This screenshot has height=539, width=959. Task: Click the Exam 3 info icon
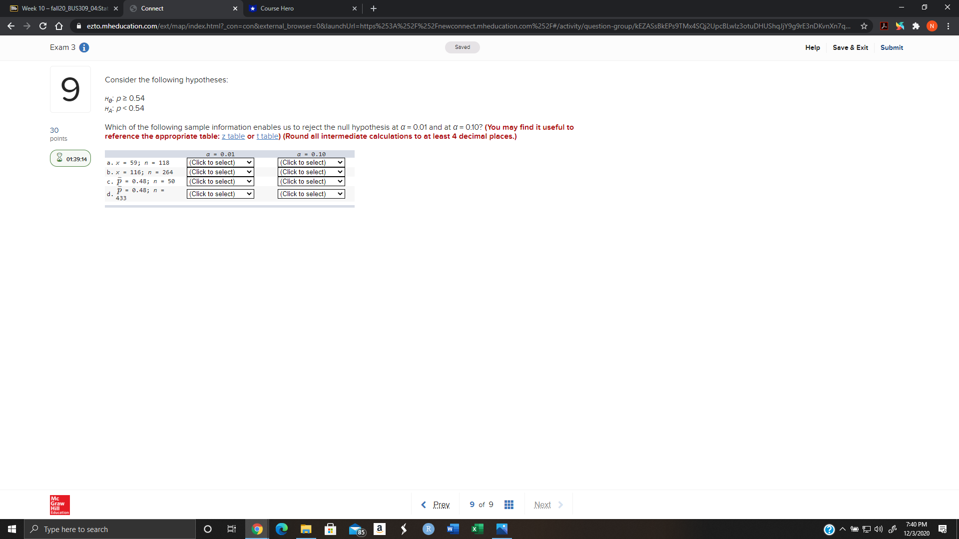(84, 47)
